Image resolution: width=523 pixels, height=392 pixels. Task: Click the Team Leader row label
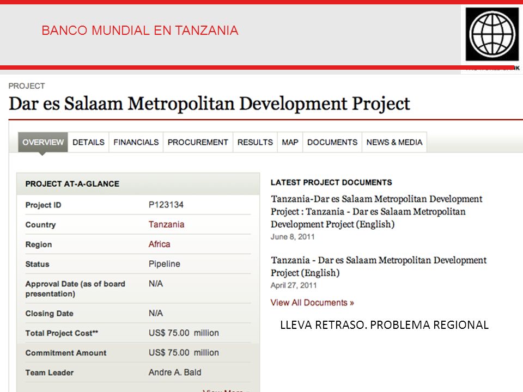click(x=50, y=372)
